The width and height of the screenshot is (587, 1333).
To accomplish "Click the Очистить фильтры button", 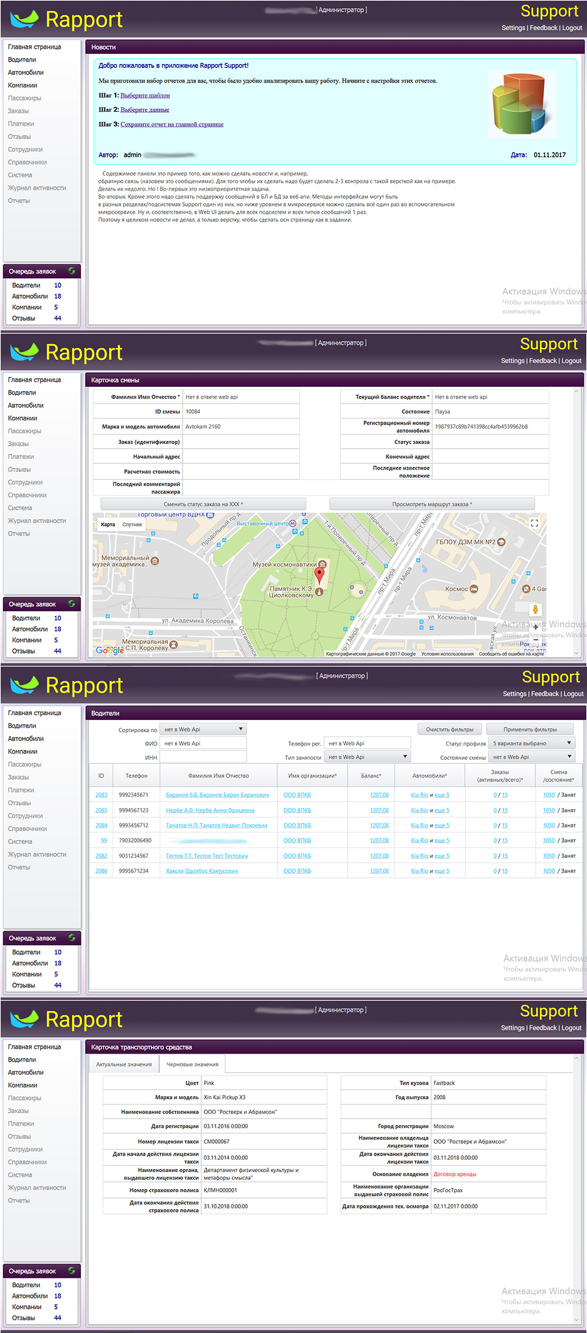I will click(x=450, y=729).
